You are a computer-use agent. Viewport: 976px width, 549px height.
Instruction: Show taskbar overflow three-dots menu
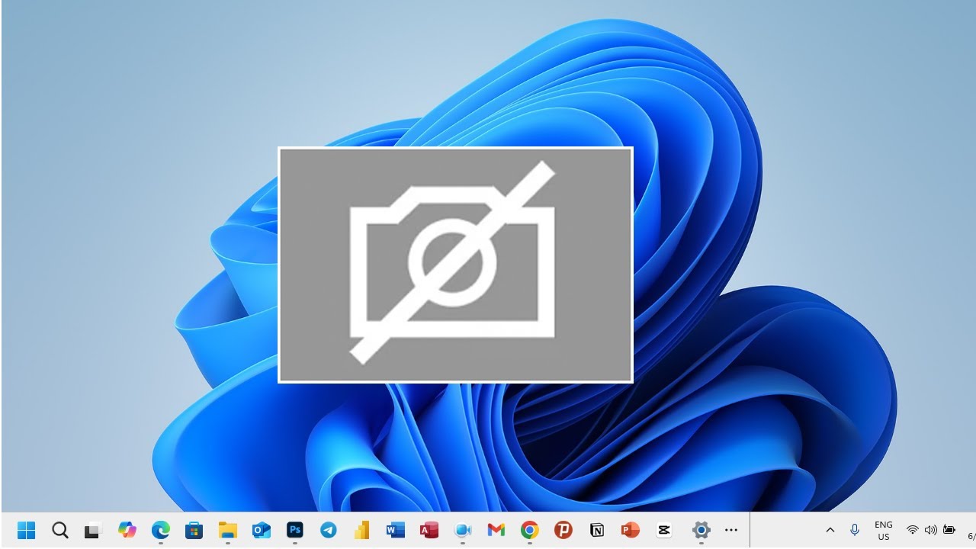pyautogui.click(x=731, y=530)
